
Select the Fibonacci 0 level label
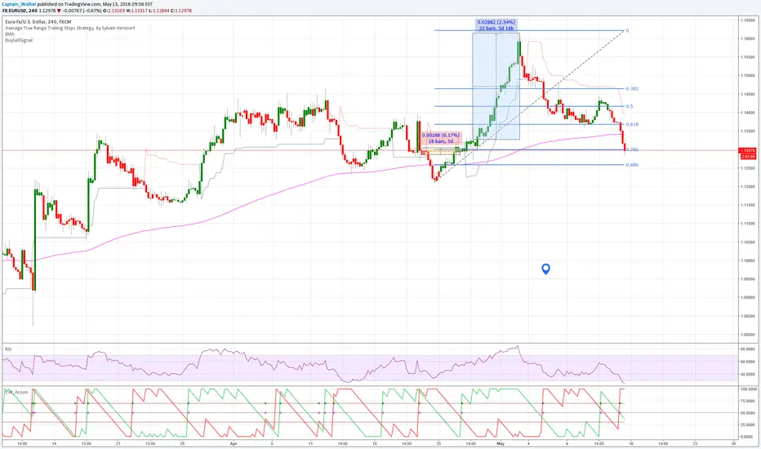627,30
